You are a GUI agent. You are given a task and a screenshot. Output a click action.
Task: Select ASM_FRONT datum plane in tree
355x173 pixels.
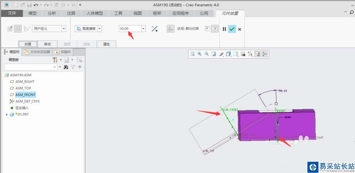point(26,94)
